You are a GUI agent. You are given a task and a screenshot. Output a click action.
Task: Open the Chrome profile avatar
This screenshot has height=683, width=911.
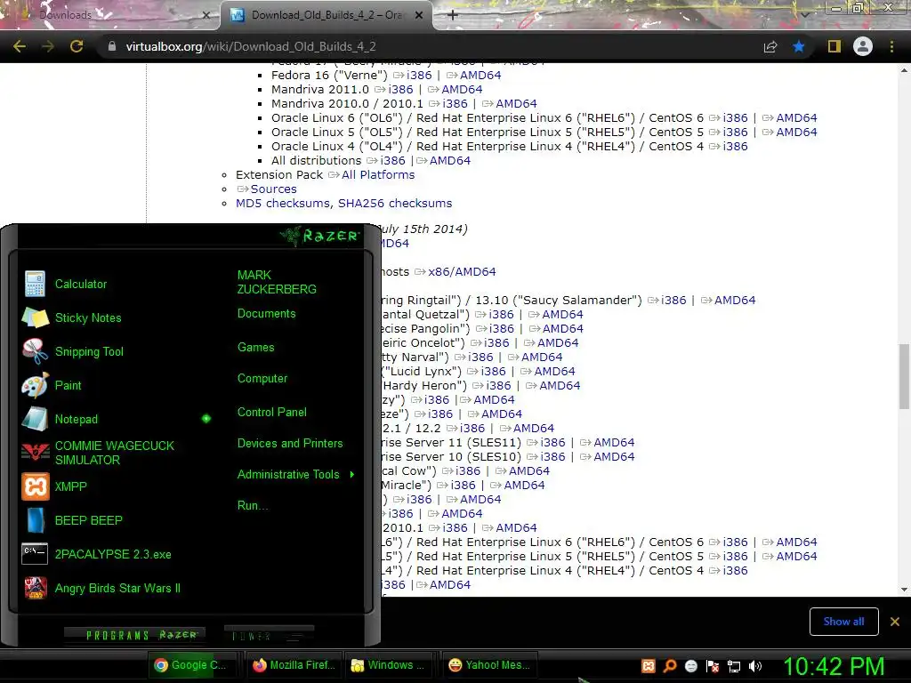click(x=863, y=46)
